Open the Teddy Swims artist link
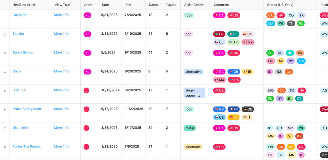 [23, 52]
